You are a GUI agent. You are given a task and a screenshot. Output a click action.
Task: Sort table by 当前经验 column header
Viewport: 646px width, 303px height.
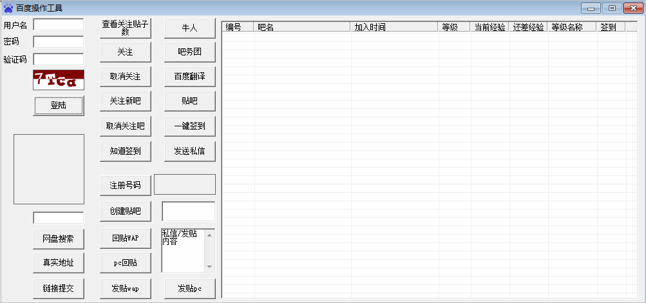coord(490,27)
